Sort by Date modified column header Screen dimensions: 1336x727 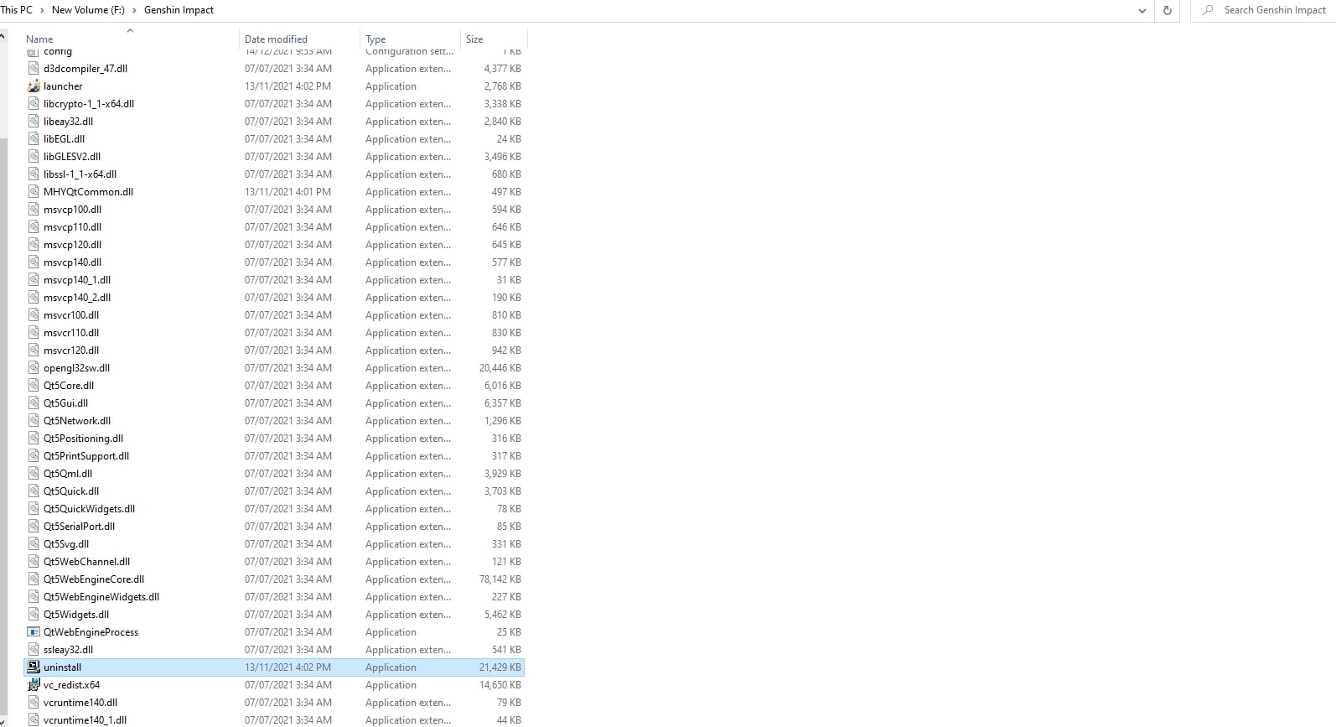click(x=276, y=39)
